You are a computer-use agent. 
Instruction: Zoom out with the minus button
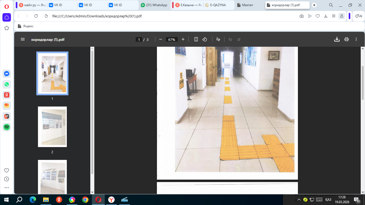(161, 40)
